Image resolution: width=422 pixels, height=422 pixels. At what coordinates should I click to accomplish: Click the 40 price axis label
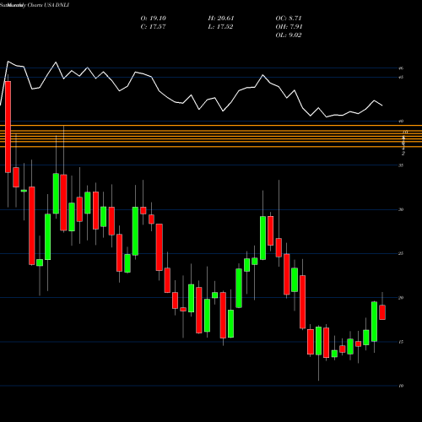coord(401,122)
